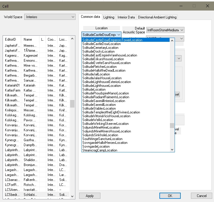Click the cell list scroll up arrow
Image resolution: width=214 pixels, height=202 pixels.
(72, 39)
